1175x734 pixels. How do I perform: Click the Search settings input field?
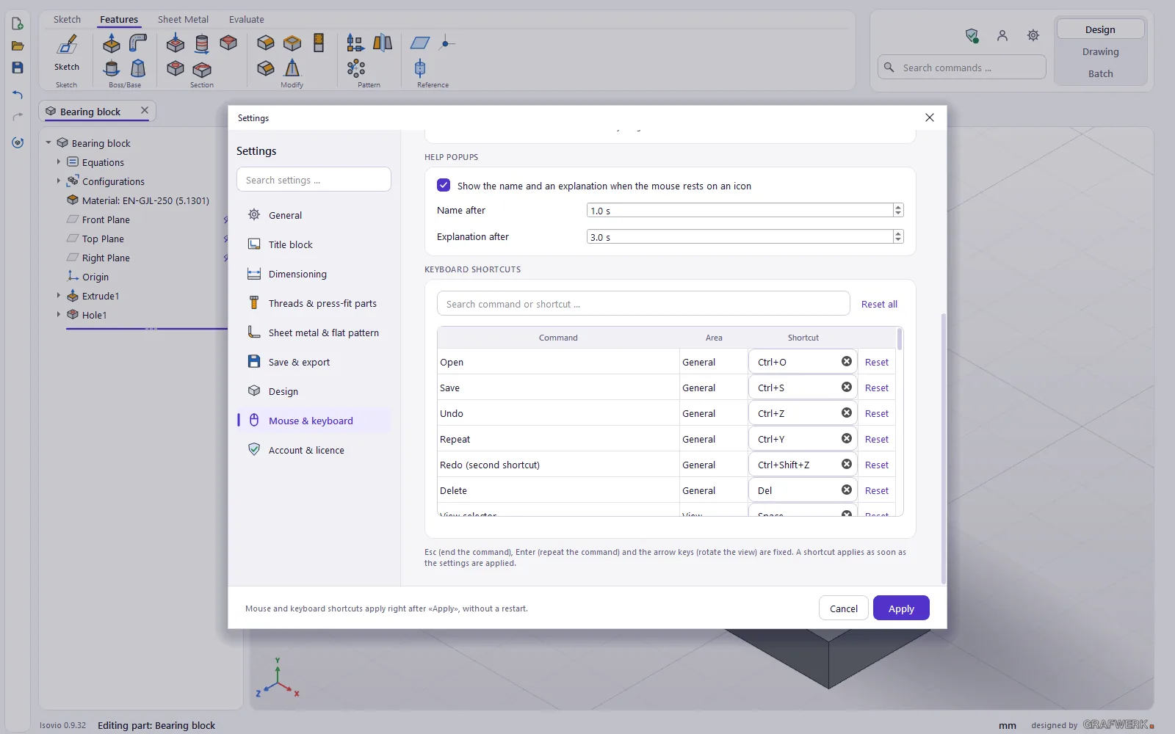coord(314,180)
